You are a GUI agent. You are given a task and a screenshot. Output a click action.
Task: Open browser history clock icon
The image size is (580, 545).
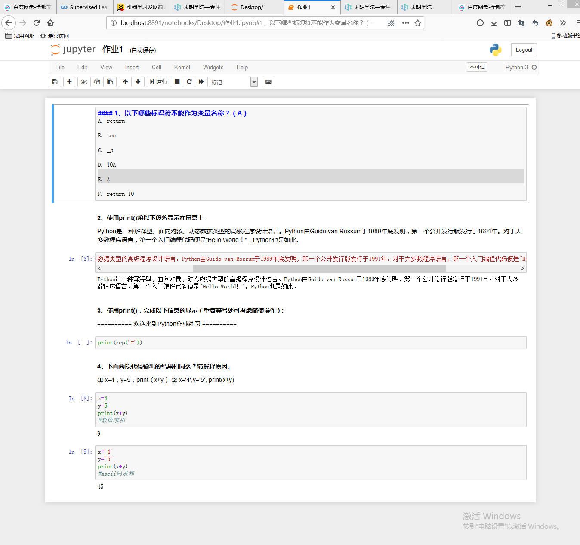(480, 23)
